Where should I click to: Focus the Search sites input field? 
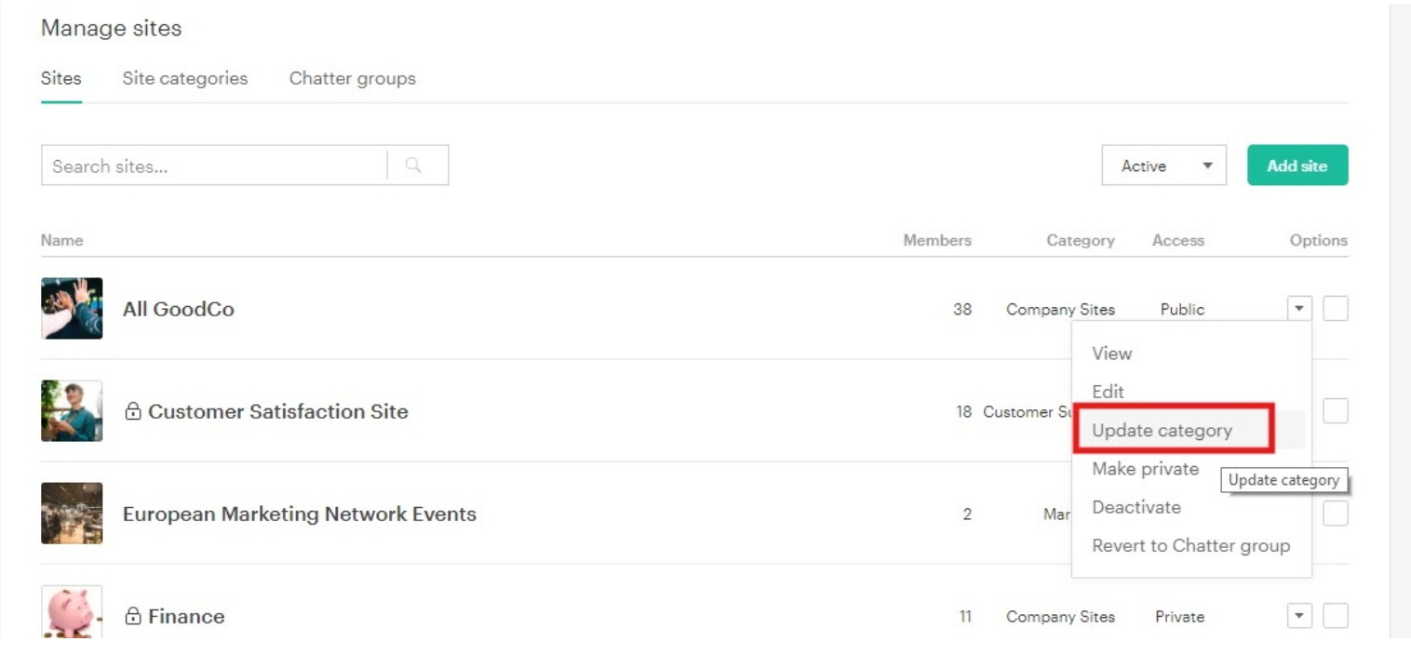click(x=214, y=166)
